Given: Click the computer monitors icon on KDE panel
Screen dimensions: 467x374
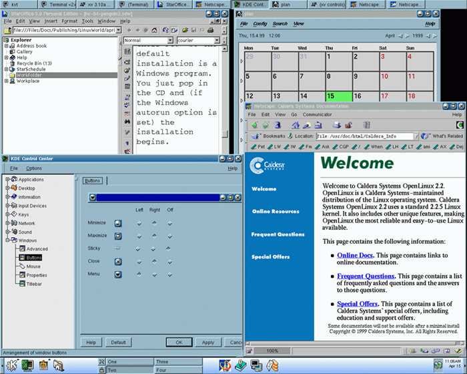Looking at the screenshot, I should point(256,365).
